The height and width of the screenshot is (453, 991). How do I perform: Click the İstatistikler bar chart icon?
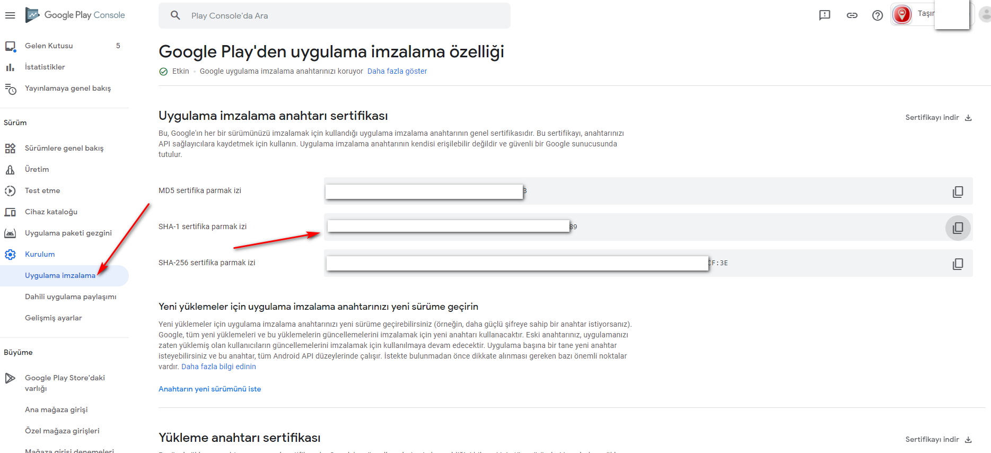[10, 67]
